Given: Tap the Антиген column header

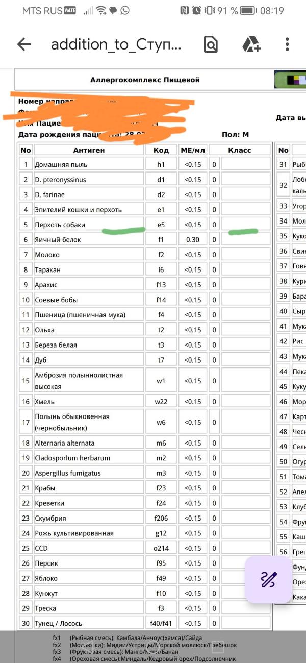Looking at the screenshot, I should pos(89,150).
